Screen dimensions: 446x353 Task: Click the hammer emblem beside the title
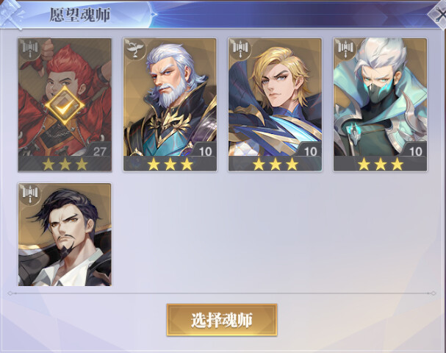pyautogui.click(x=12, y=14)
